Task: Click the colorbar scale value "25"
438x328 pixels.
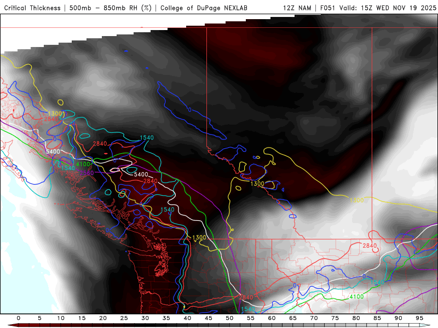Action: coord(124,318)
